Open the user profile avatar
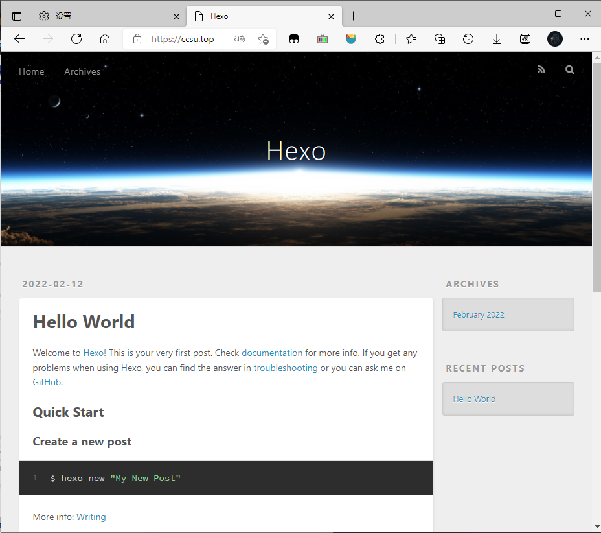The height and width of the screenshot is (533, 601). click(554, 39)
